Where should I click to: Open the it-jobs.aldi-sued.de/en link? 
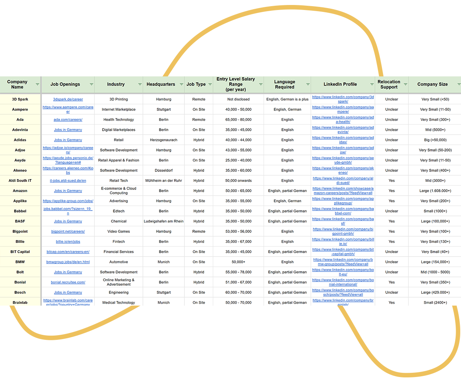(x=68, y=181)
